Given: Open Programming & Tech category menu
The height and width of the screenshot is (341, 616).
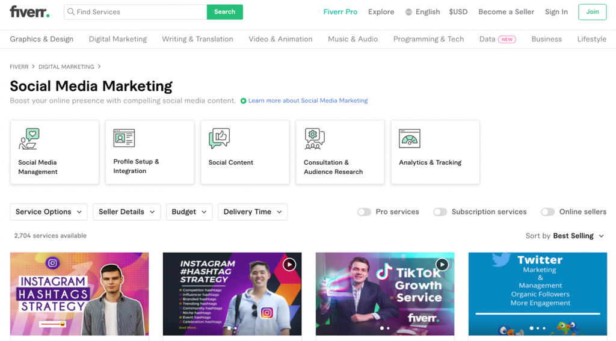Looking at the screenshot, I should (x=428, y=39).
